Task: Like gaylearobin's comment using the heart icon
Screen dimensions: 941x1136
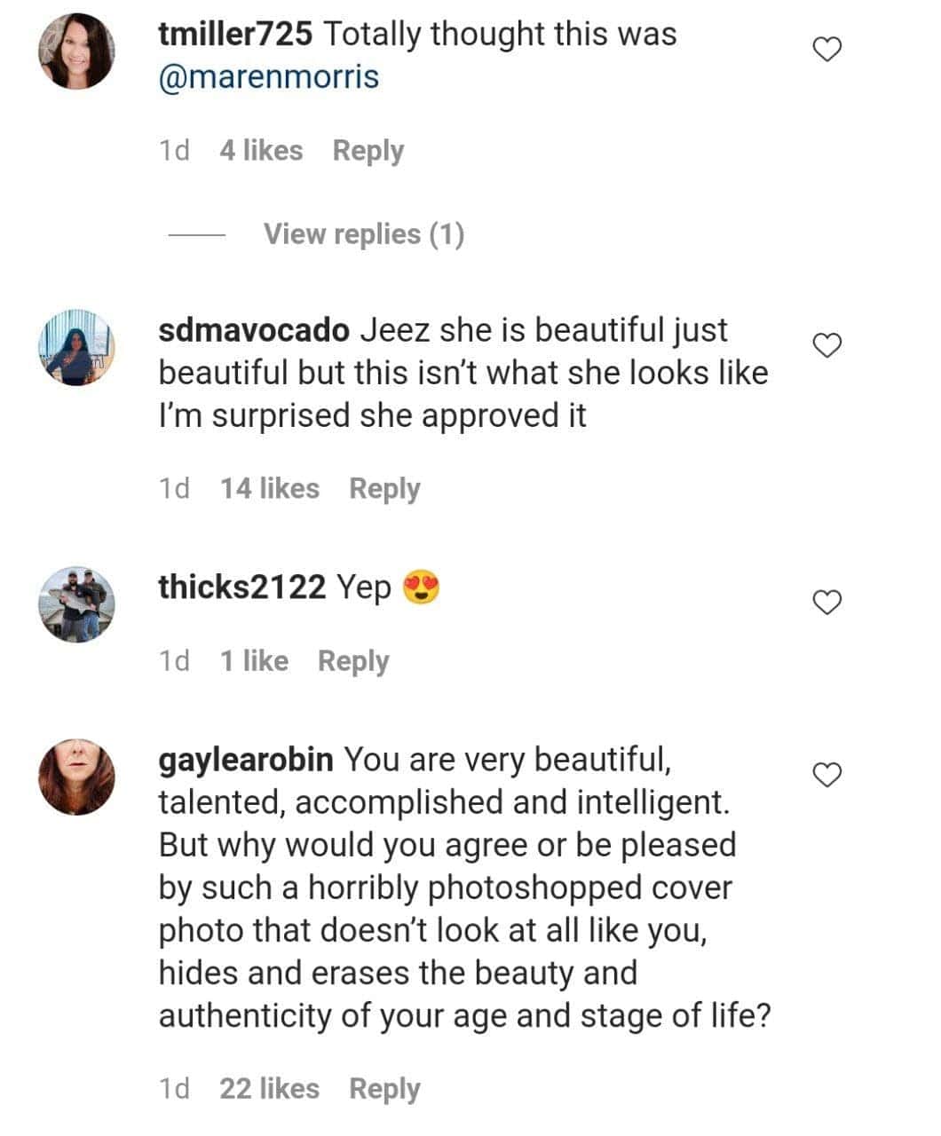Action: (x=826, y=775)
